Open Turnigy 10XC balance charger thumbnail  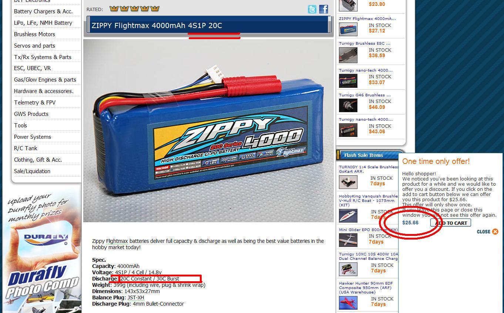click(348, 269)
